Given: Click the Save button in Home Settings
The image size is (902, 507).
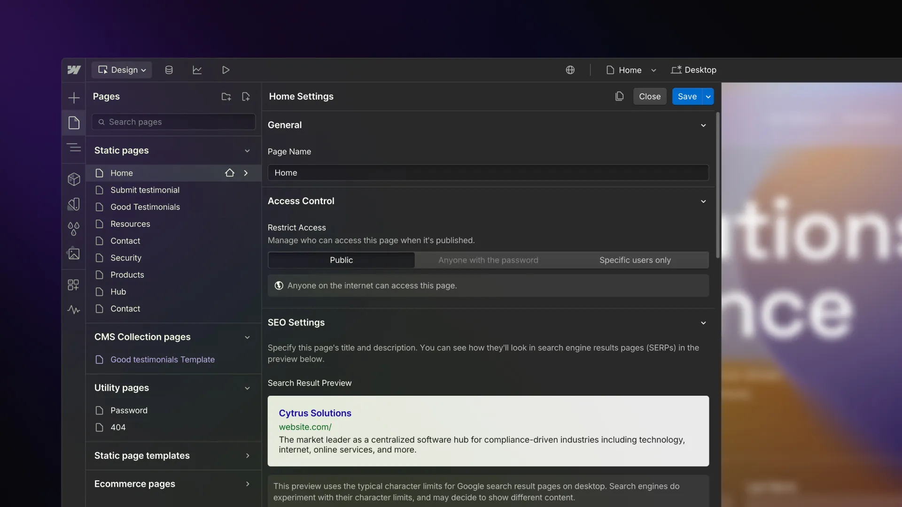Looking at the screenshot, I should (x=687, y=96).
